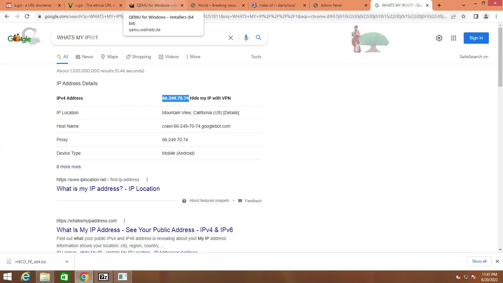This screenshot has width=503, height=283.
Task: Open the tab search dropdown
Action: coord(463,5)
